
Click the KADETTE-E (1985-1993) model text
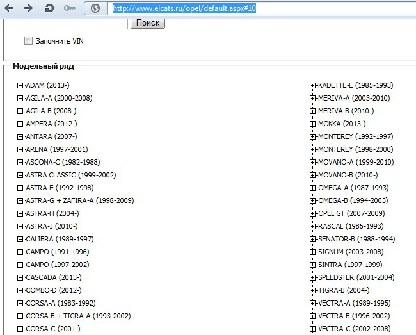(355, 85)
